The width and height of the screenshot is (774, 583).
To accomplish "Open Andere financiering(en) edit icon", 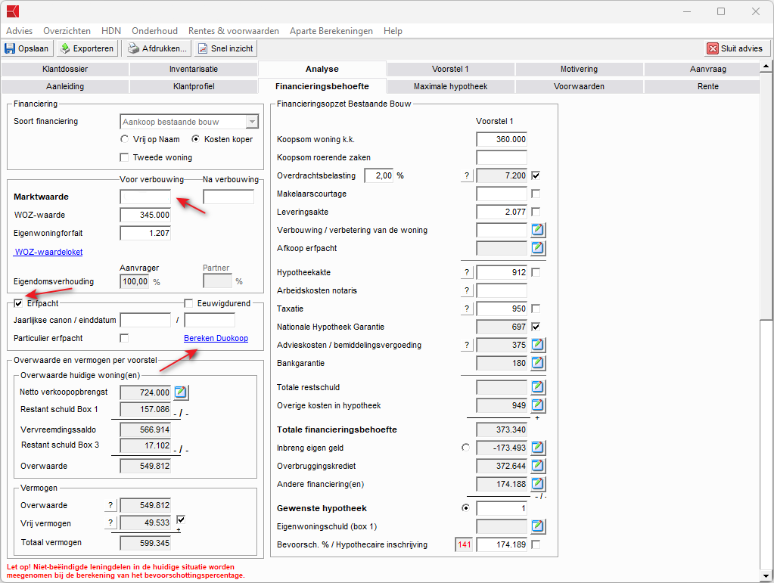I will point(538,484).
